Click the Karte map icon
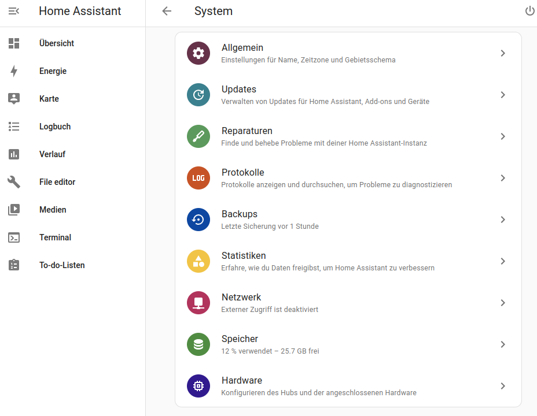 (x=14, y=99)
